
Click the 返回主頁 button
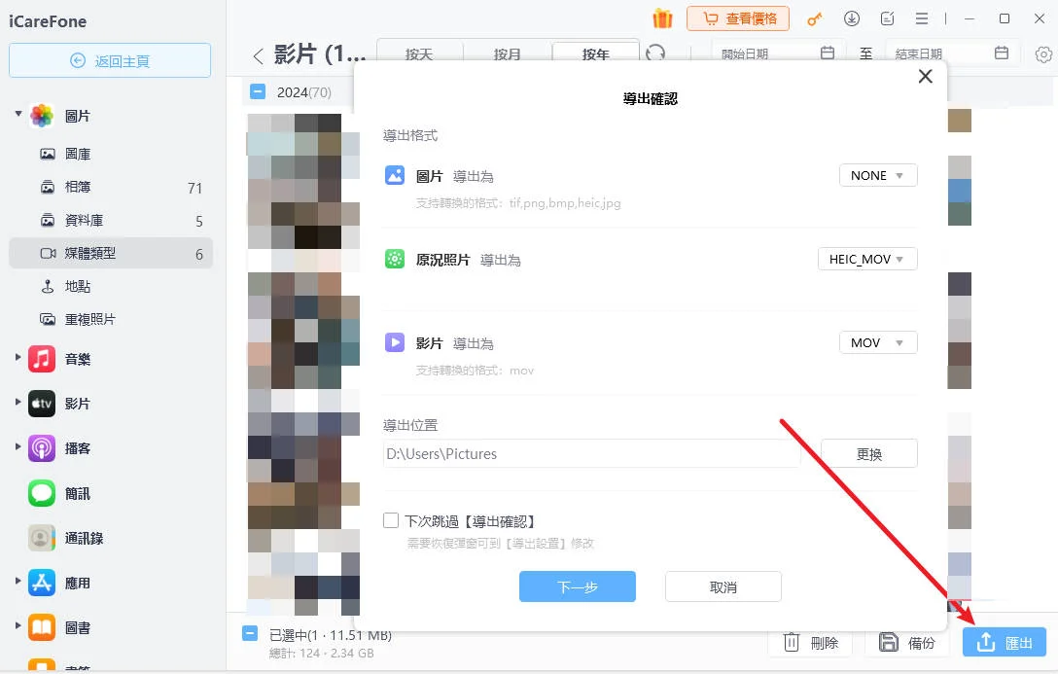pyautogui.click(x=110, y=60)
